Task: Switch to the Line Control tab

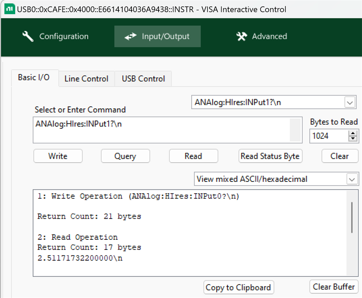Action: click(x=87, y=78)
